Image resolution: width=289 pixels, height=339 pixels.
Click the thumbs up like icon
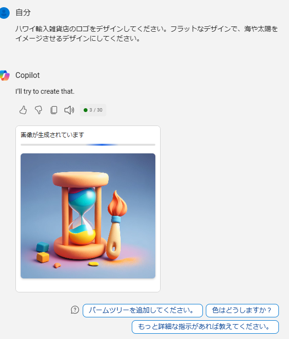click(x=23, y=110)
